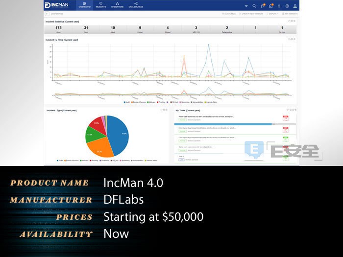Viewport: 343px width, 257px height.
Task: Open the Incidents tab
Action: pos(100,5)
